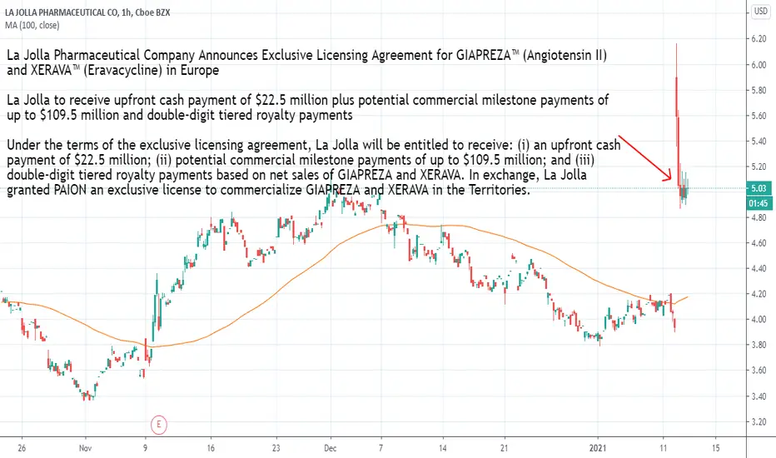Click the 6.20 price axis label
This screenshot has width=776, height=458.
759,39
